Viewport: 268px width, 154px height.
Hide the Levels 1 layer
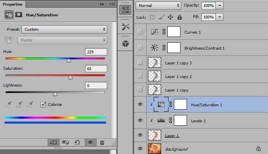tap(140, 120)
